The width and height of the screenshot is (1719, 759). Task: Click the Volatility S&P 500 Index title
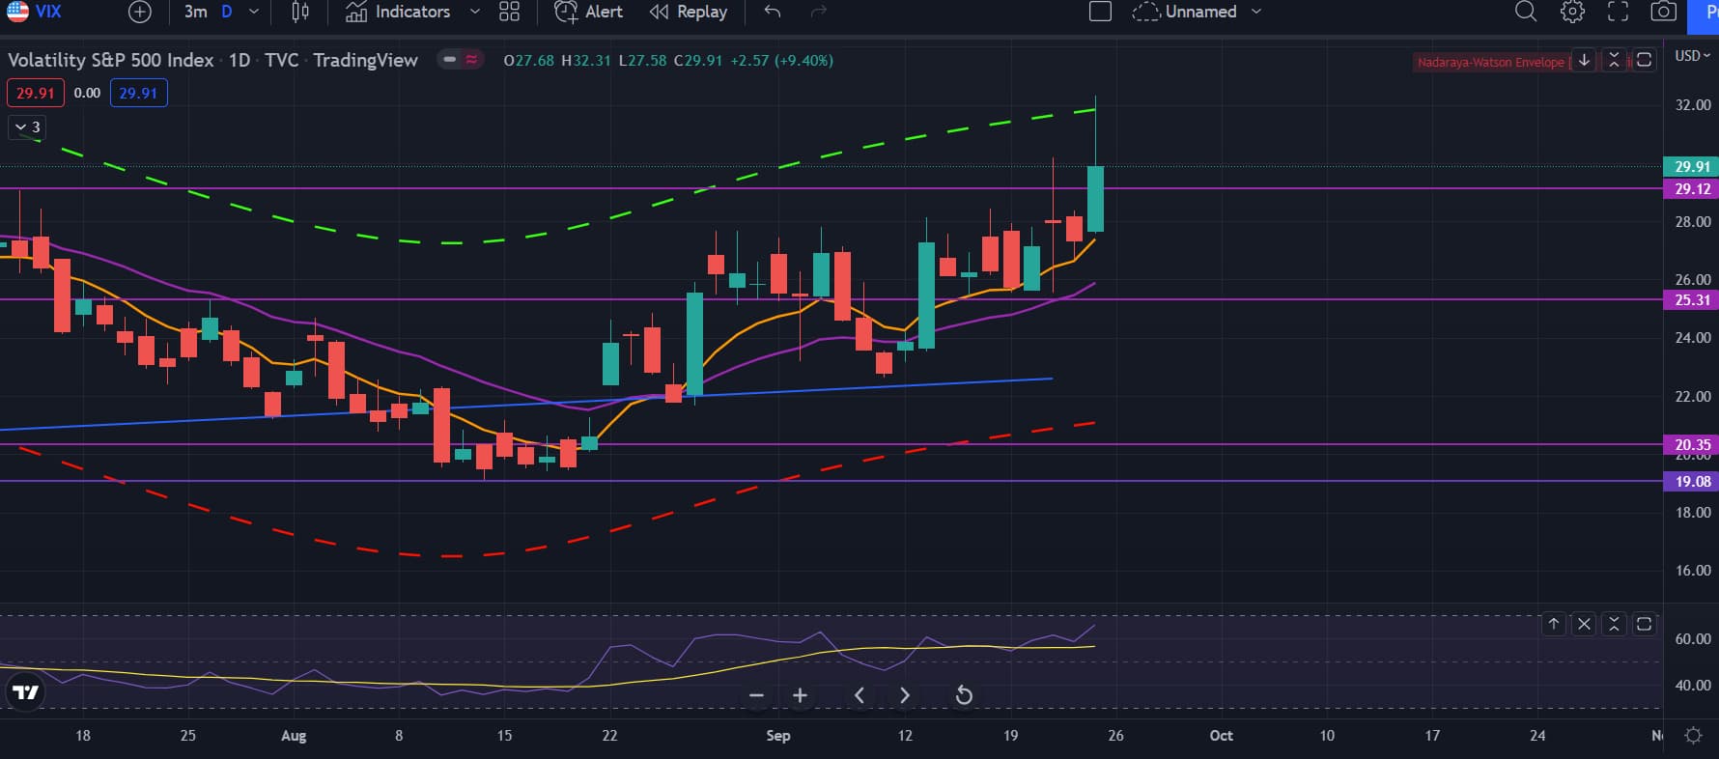pyautogui.click(x=111, y=60)
